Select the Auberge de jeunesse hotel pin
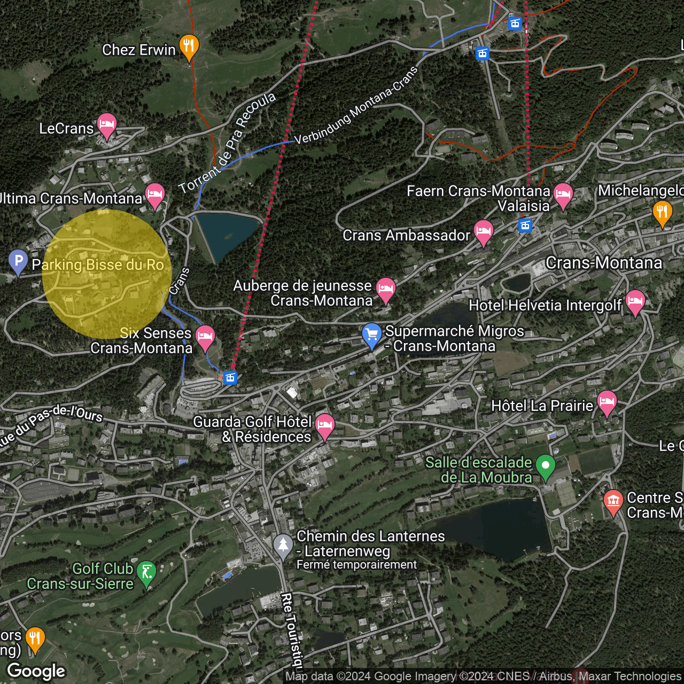The height and width of the screenshot is (684, 684). coord(385,289)
